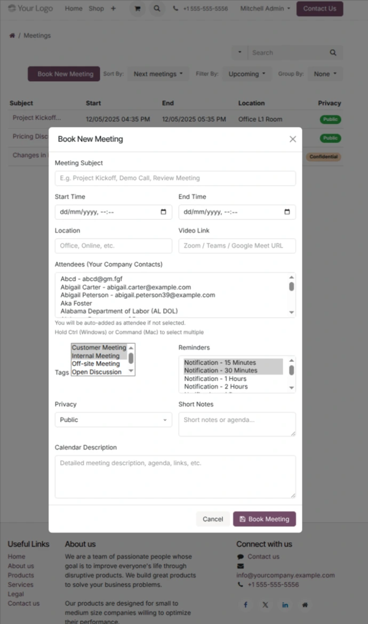This screenshot has height=624, width=368.
Task: Open the End Time calendar picker icon
Action: (x=287, y=212)
